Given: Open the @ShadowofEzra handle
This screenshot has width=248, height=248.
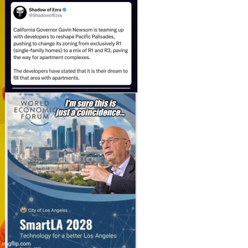Looking at the screenshot, I should coord(45,15).
